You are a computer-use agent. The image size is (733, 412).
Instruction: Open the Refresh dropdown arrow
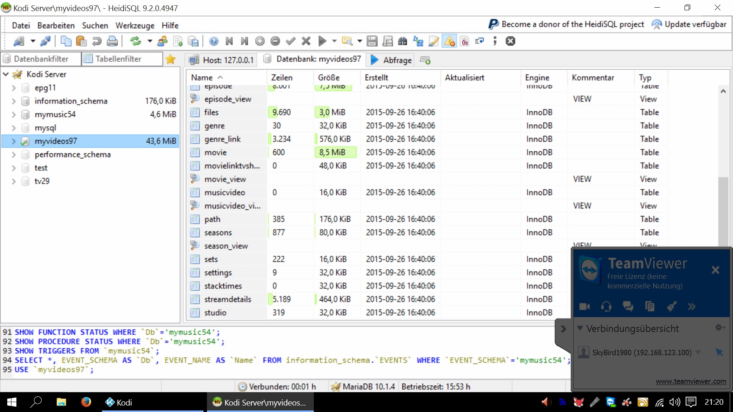[x=150, y=41]
